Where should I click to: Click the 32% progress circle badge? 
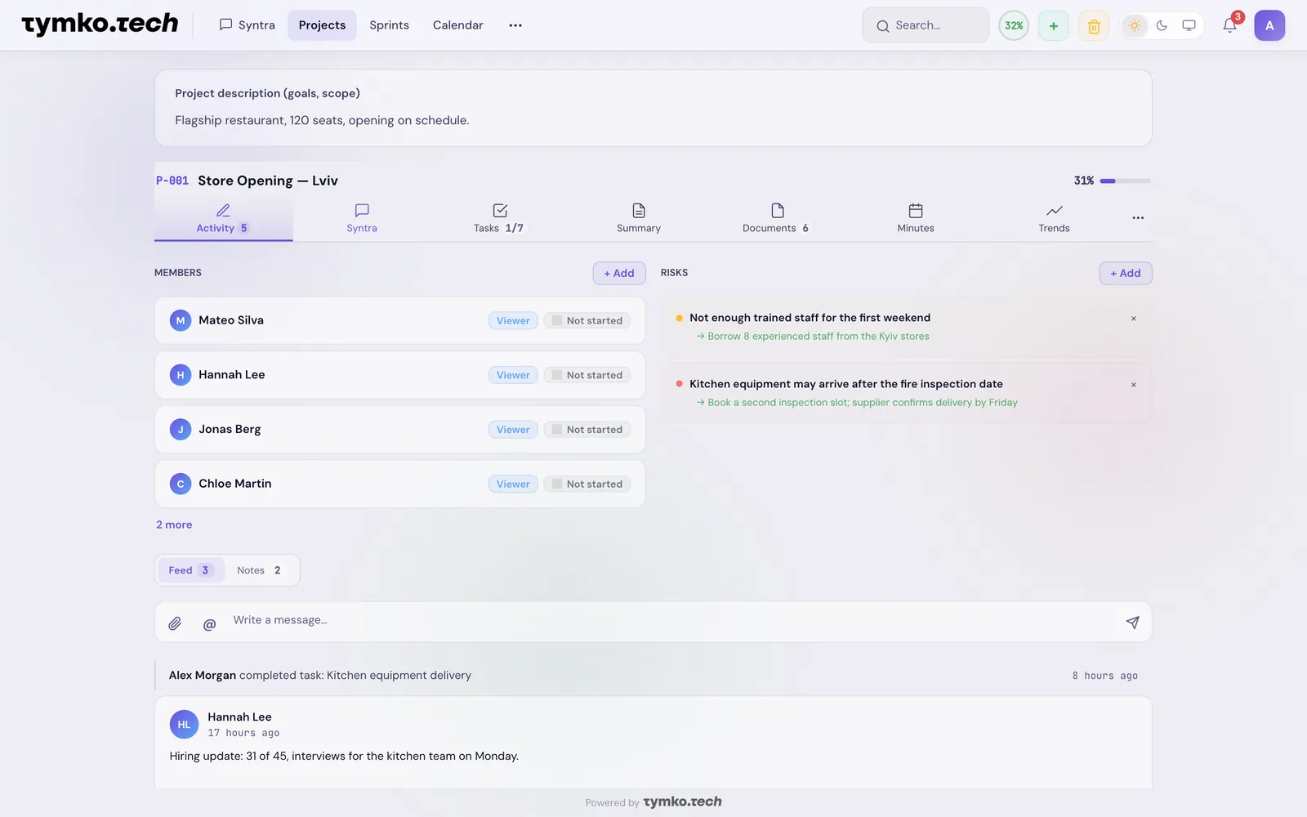click(1014, 25)
